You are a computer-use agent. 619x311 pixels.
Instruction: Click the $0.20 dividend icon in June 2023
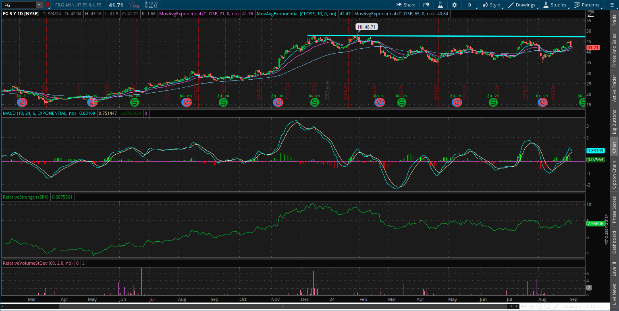(x=135, y=102)
